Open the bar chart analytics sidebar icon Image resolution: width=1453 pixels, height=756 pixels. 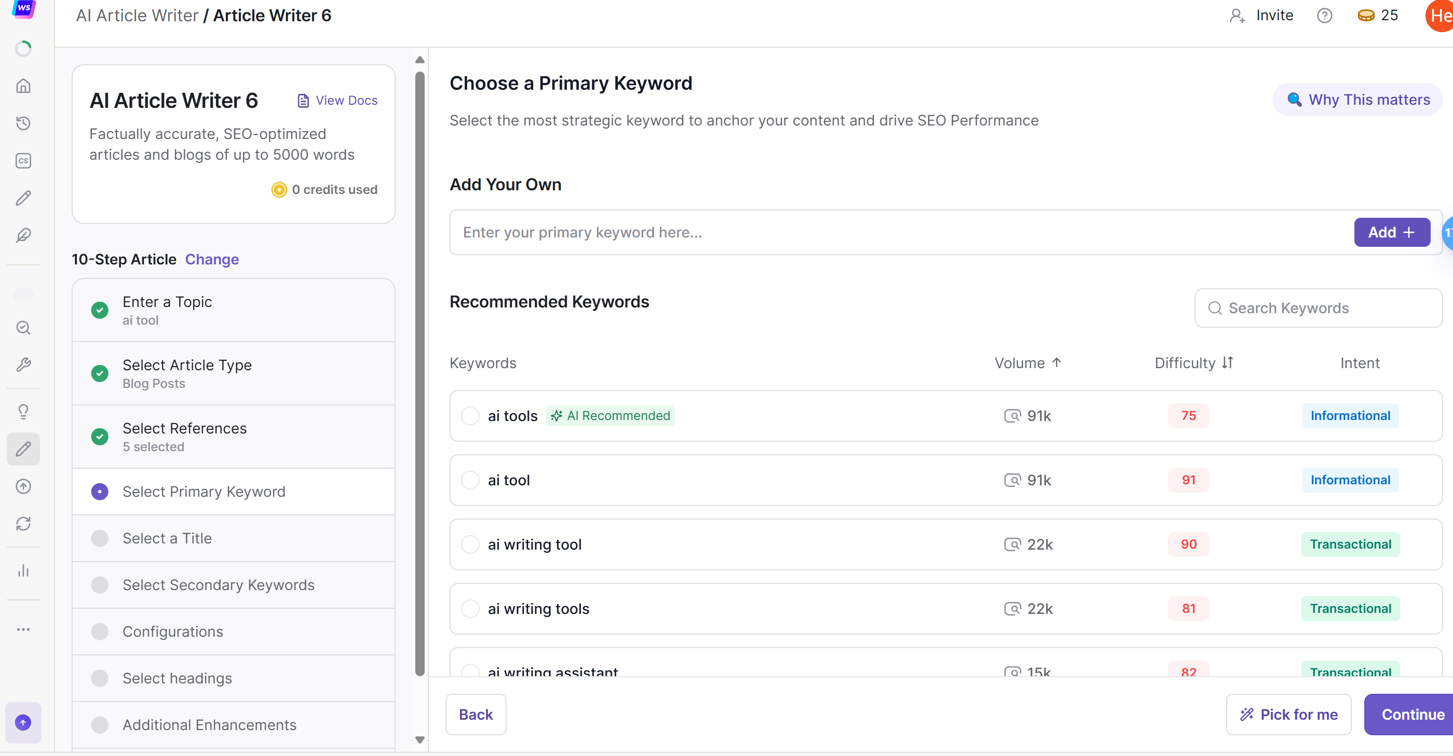(x=23, y=571)
